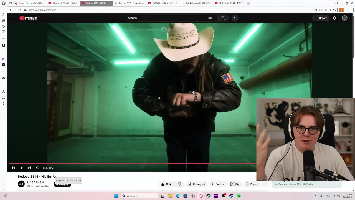Go back to the previous page

[11, 10]
